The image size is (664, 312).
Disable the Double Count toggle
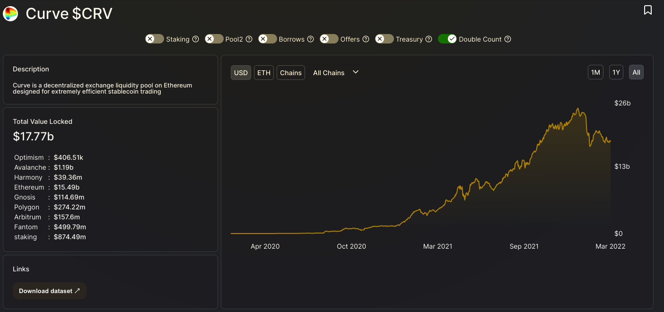point(447,39)
